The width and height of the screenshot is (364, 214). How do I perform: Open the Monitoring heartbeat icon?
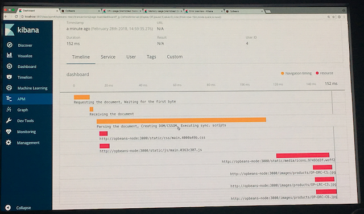pyautogui.click(x=9, y=131)
